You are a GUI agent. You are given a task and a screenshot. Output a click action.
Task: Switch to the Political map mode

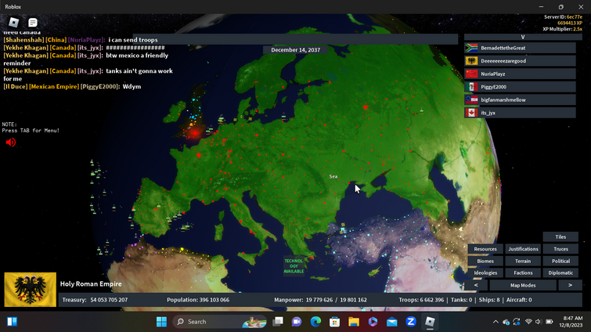pos(560,261)
